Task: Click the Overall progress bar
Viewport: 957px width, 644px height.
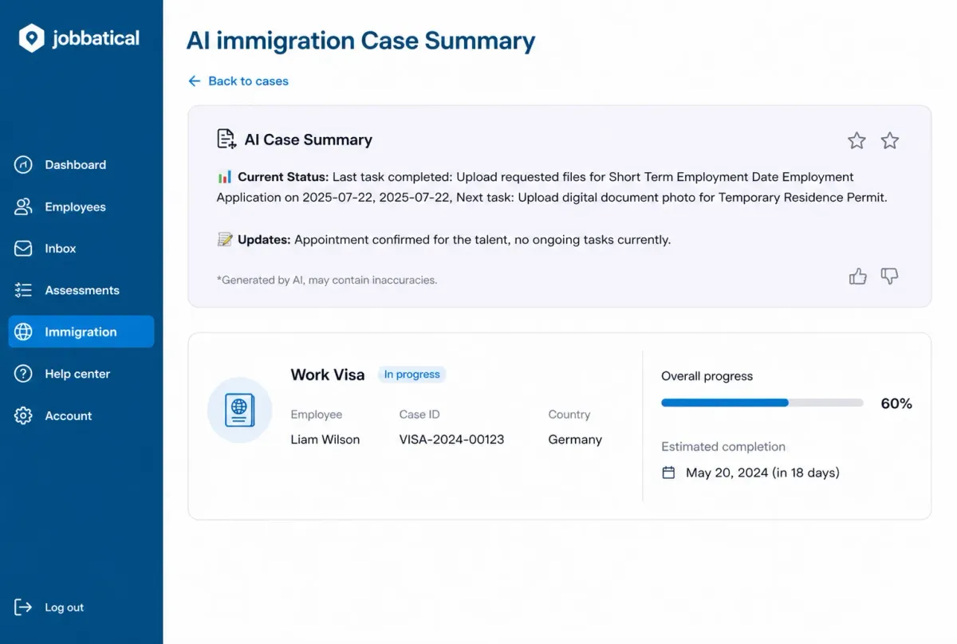Action: click(x=762, y=403)
